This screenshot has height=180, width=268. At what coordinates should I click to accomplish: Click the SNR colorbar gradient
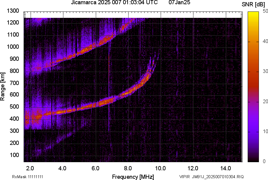point(253,87)
